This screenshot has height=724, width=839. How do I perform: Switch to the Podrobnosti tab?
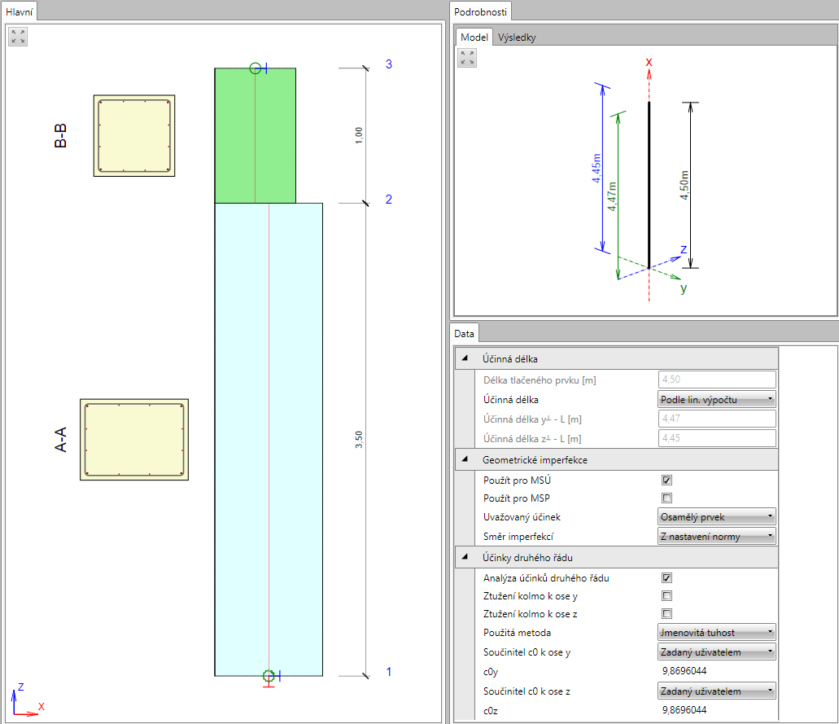[x=480, y=11]
